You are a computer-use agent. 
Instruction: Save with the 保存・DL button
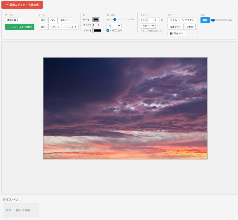(176, 34)
